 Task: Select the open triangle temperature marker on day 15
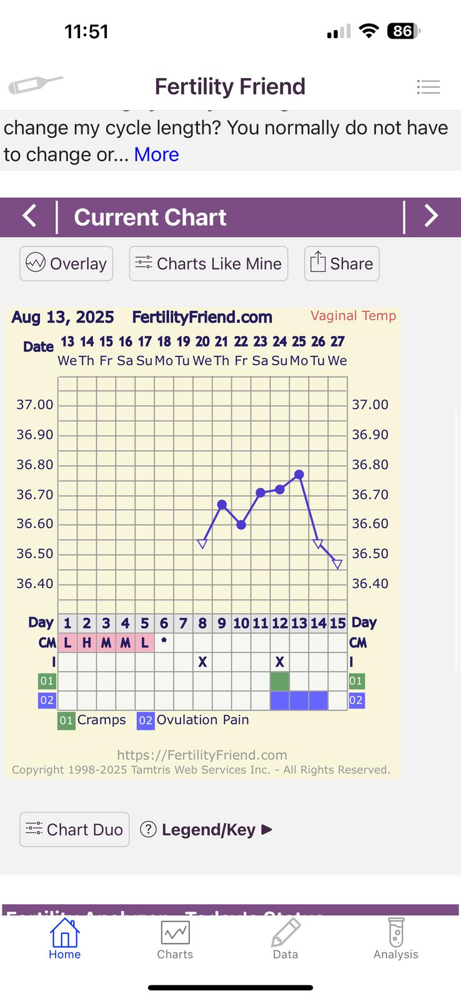pyautogui.click(x=337, y=564)
